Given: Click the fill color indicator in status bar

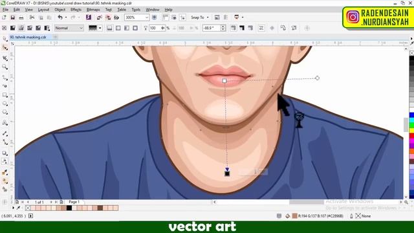Looking at the screenshot, I should (x=295, y=216).
